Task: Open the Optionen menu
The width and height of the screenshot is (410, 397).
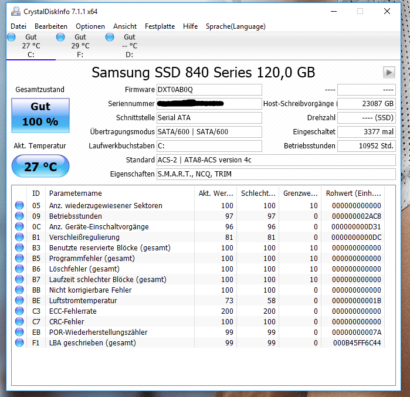Action: pyautogui.click(x=90, y=26)
